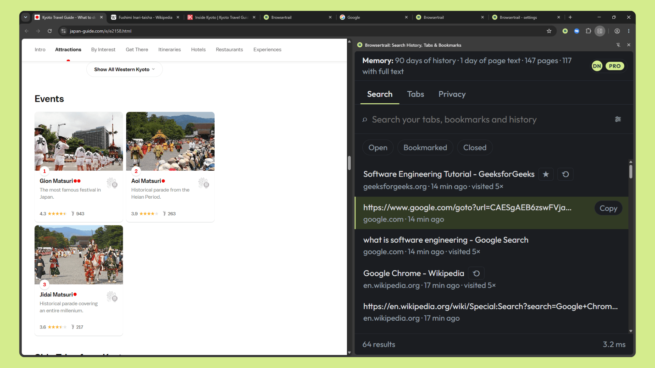This screenshot has width=655, height=368.
Task: Pin the Browsertrail side panel
Action: pyautogui.click(x=618, y=45)
